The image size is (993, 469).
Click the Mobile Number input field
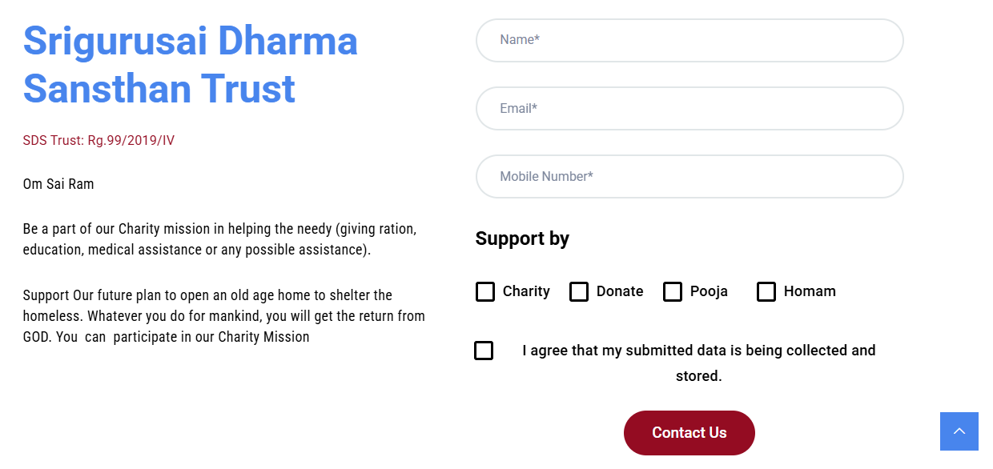pyautogui.click(x=689, y=176)
